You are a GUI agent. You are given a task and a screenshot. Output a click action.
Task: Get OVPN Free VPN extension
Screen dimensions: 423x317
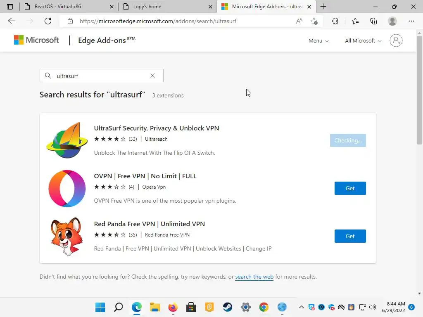coord(350,188)
